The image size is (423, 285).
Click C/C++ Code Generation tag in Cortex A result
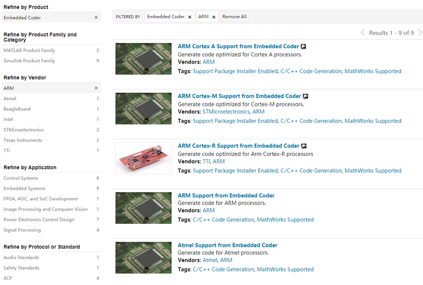coord(311,71)
